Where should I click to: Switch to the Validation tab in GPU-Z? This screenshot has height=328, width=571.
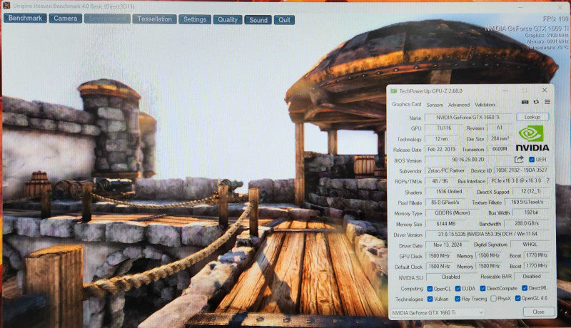click(485, 105)
